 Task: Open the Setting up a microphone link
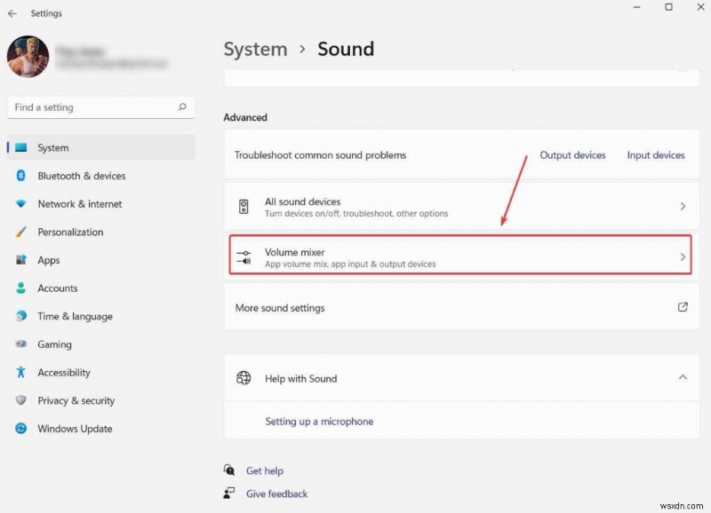318,421
